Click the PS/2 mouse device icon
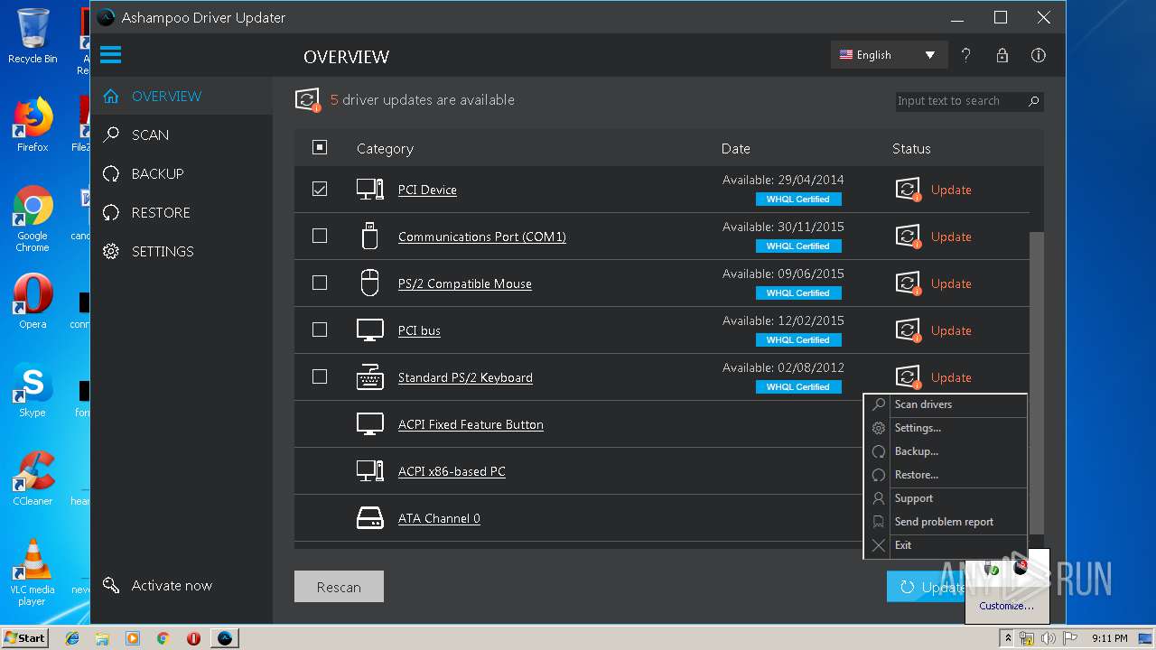 coord(369,283)
